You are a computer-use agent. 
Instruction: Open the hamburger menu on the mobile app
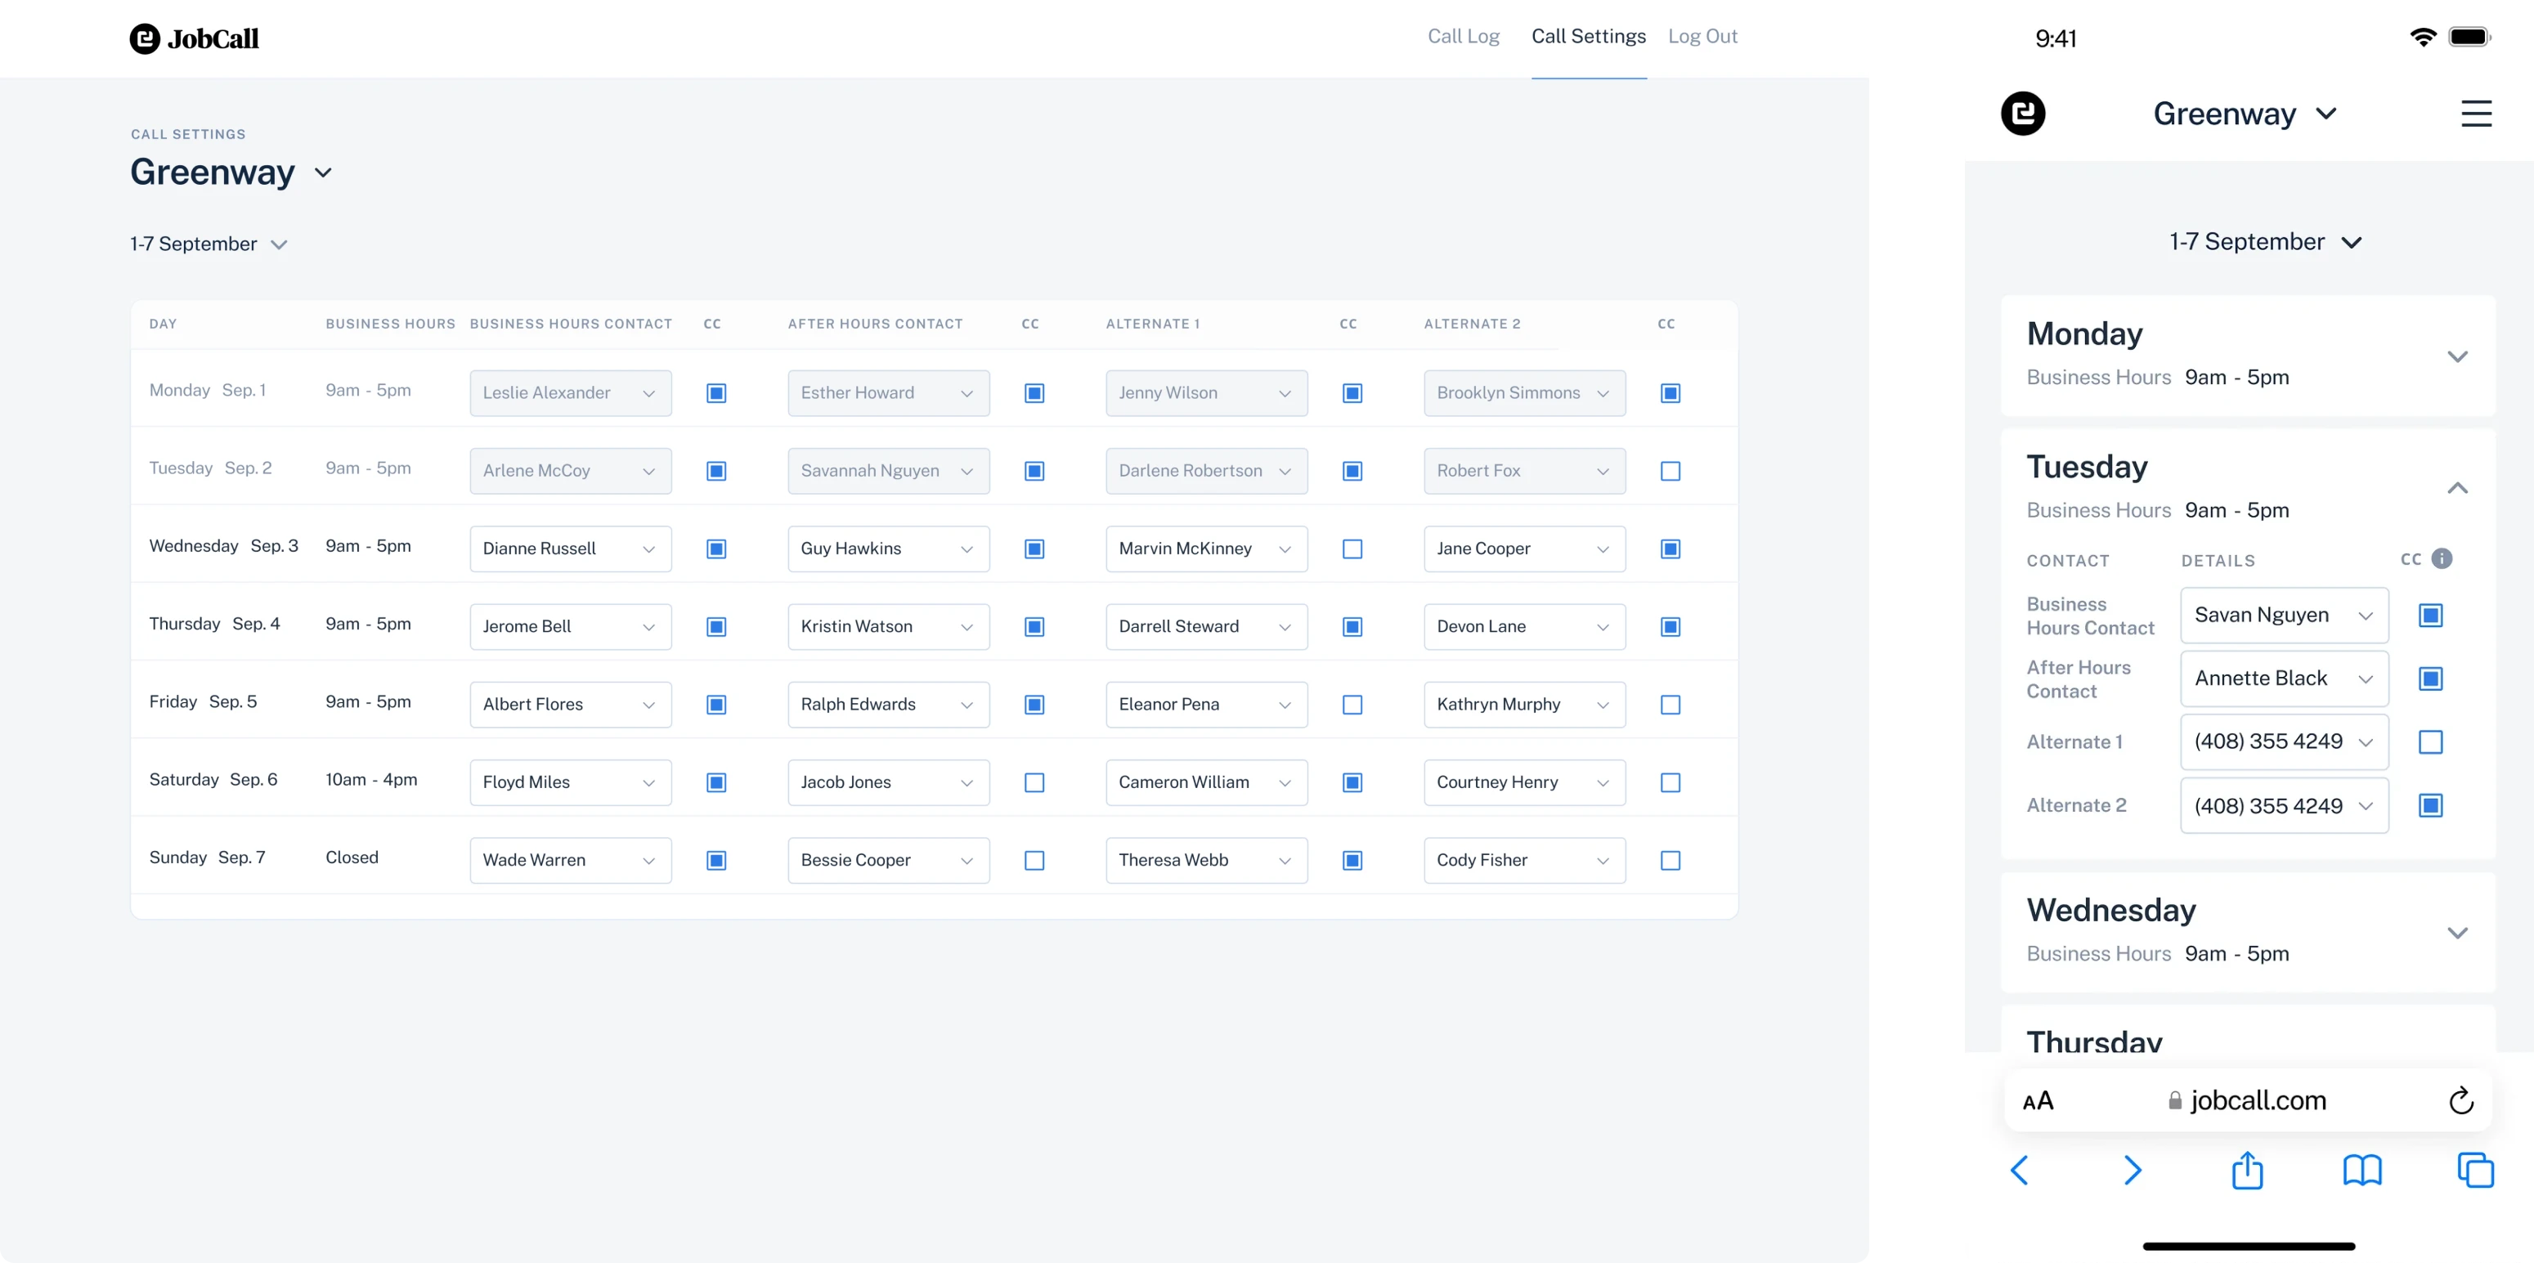click(x=2477, y=113)
